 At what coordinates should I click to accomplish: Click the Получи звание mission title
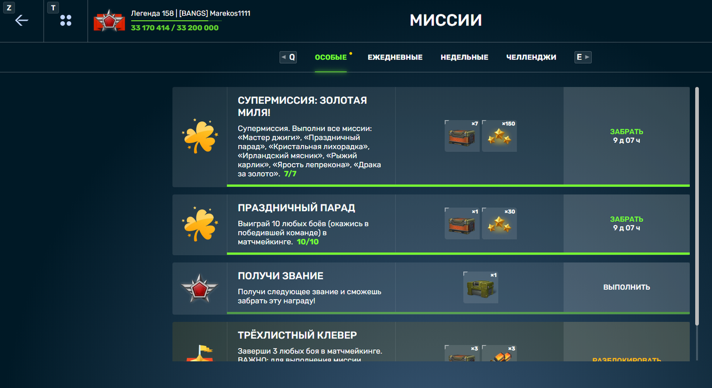pyautogui.click(x=280, y=276)
